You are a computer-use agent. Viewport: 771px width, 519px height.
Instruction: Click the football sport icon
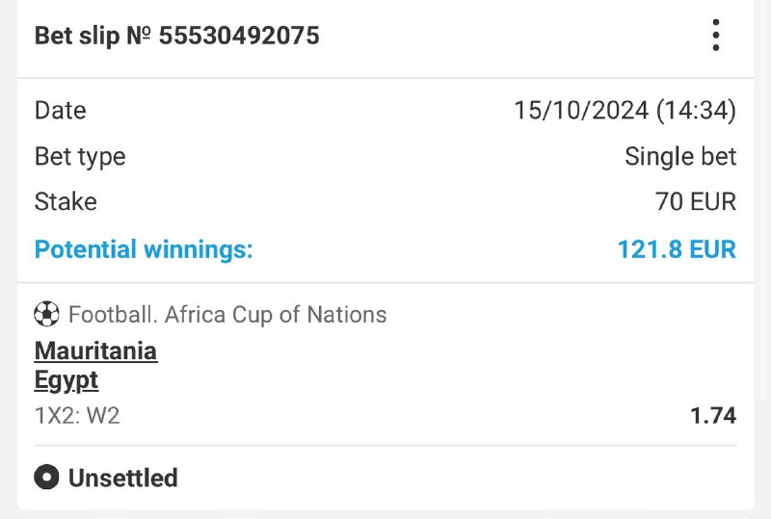click(x=46, y=314)
